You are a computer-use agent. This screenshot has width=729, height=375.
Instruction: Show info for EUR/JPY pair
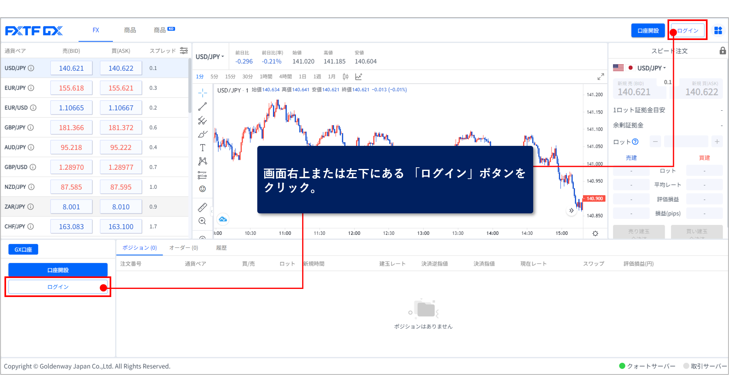[31, 88]
